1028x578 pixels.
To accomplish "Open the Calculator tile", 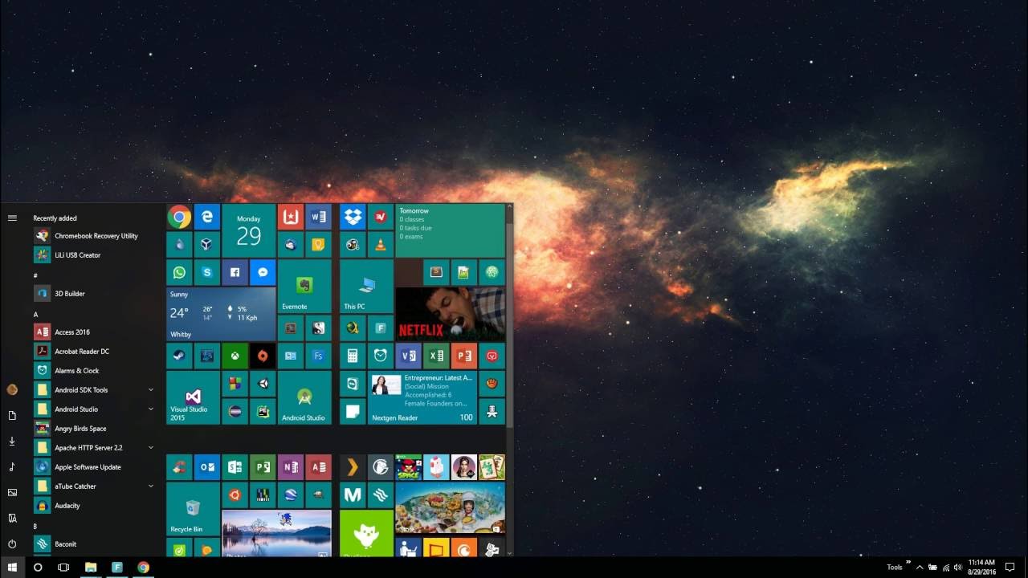I will coord(353,356).
